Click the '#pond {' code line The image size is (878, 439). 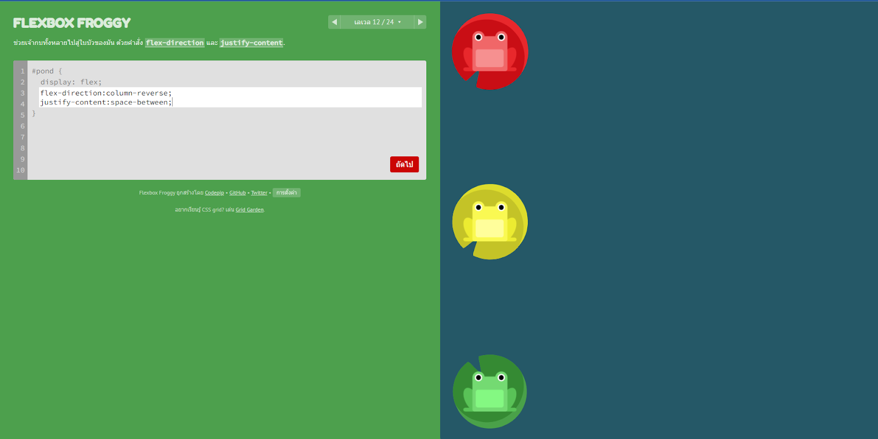[47, 71]
